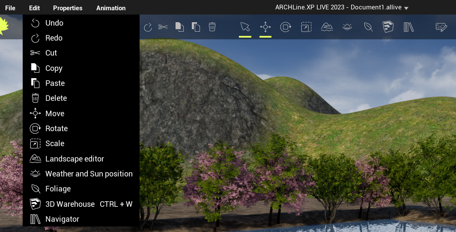Open the Properties menu
This screenshot has width=456, height=232.
[68, 8]
